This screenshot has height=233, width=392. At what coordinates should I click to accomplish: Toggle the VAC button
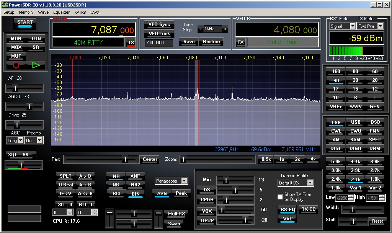pyautogui.click(x=287, y=219)
